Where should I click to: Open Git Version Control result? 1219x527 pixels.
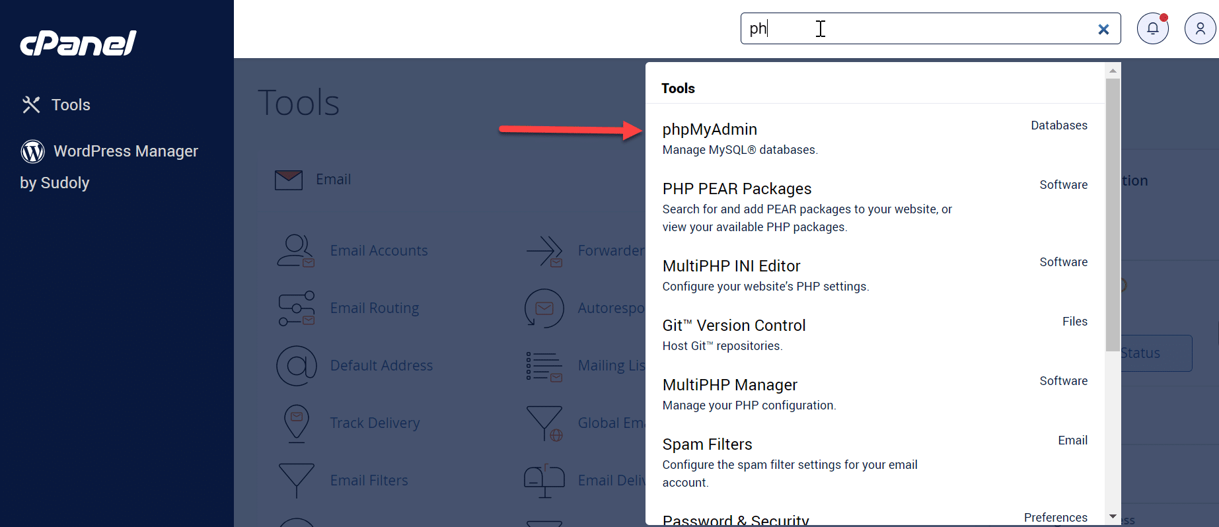[x=734, y=326]
